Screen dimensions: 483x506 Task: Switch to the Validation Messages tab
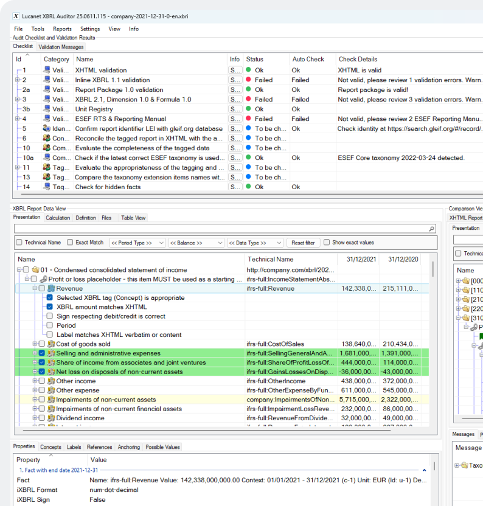click(60, 47)
